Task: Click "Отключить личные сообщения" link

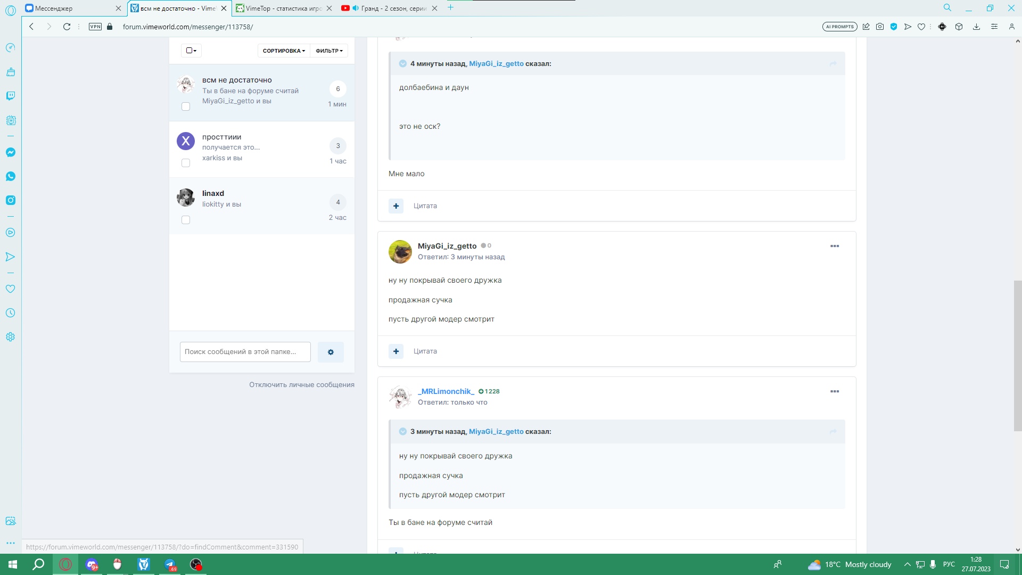Action: pyautogui.click(x=301, y=384)
